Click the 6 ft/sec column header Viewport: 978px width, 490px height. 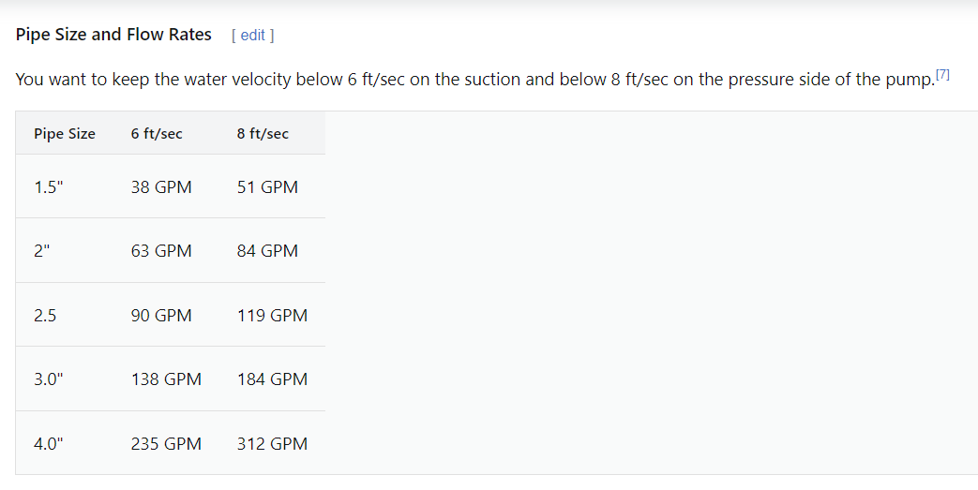tap(157, 133)
